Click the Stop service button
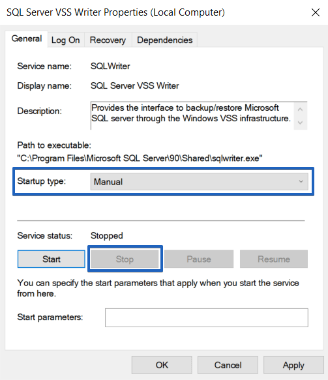 (x=125, y=259)
